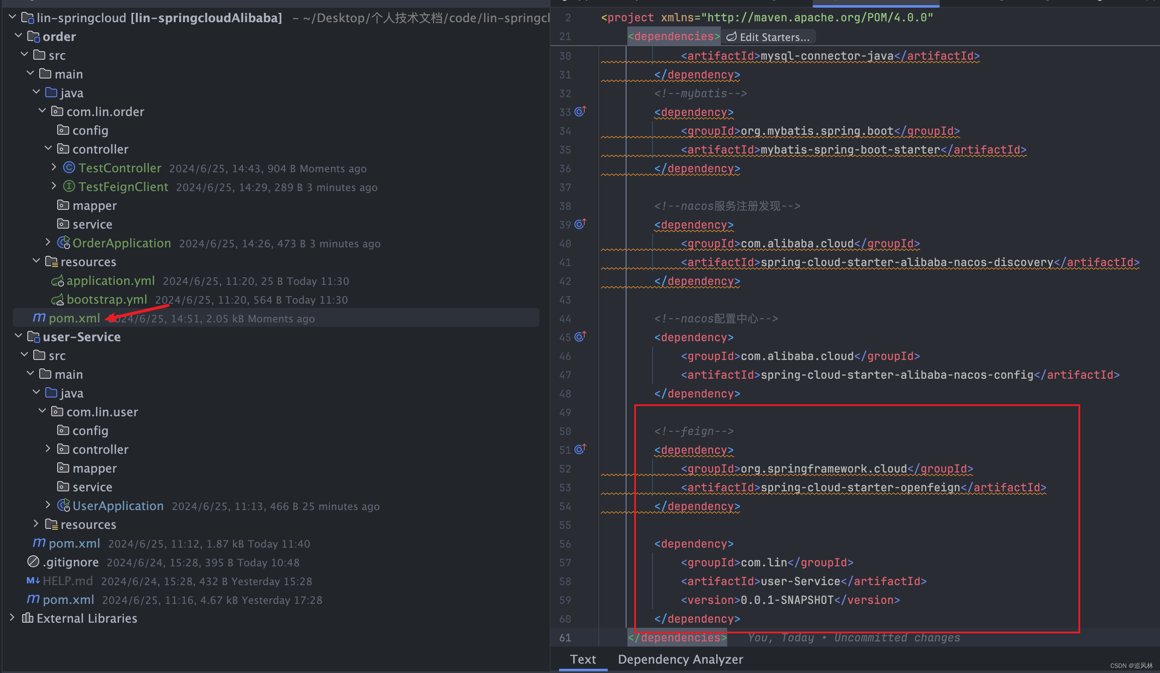The width and height of the screenshot is (1160, 673).
Task: Click gutter dependency marker on line 39
Action: click(580, 224)
